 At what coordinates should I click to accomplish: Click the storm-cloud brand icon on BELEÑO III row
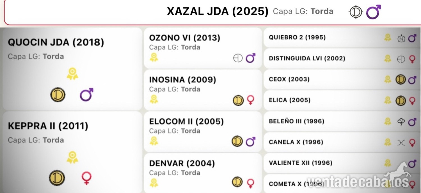click(x=401, y=121)
